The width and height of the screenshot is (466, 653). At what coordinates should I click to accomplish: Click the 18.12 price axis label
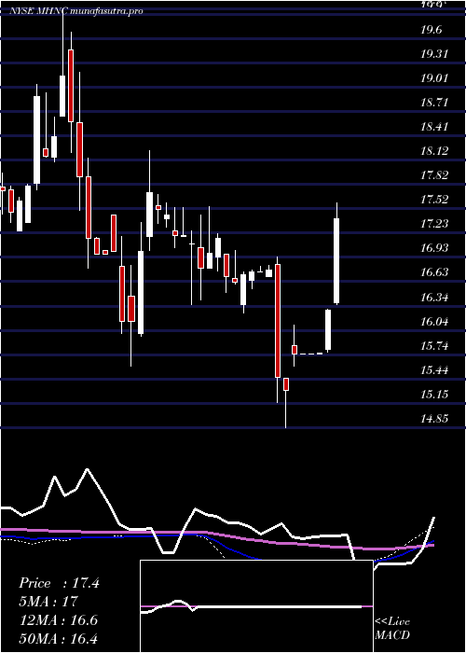(434, 151)
